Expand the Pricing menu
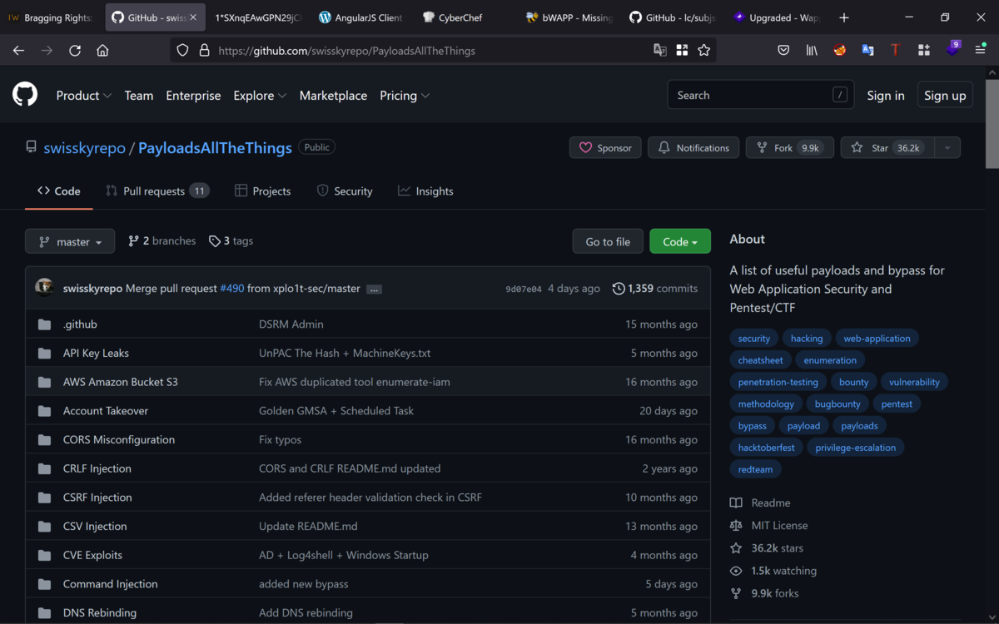 [x=405, y=96]
